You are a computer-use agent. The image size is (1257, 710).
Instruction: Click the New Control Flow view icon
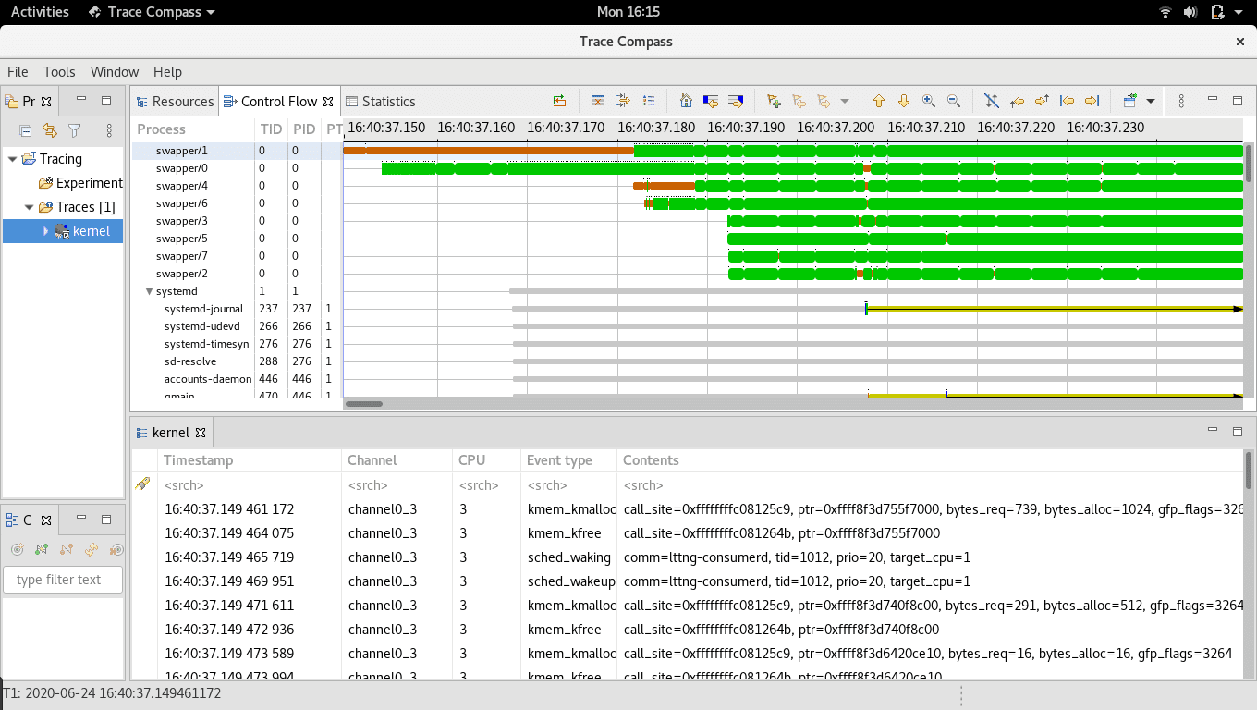pyautogui.click(x=1129, y=101)
